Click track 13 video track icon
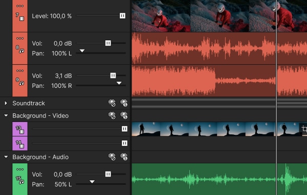Viewport: 307px width, 195px height. 21,132
